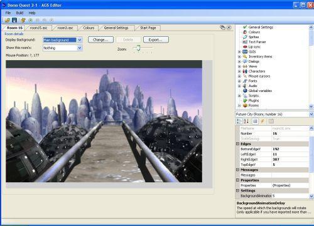Screen dimensions: 314x226
Task: Click the Change... background button
Action: (100, 39)
